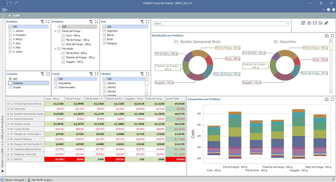Maximize the Produtos filter panel
The image size is (336, 182).
coord(96,22)
